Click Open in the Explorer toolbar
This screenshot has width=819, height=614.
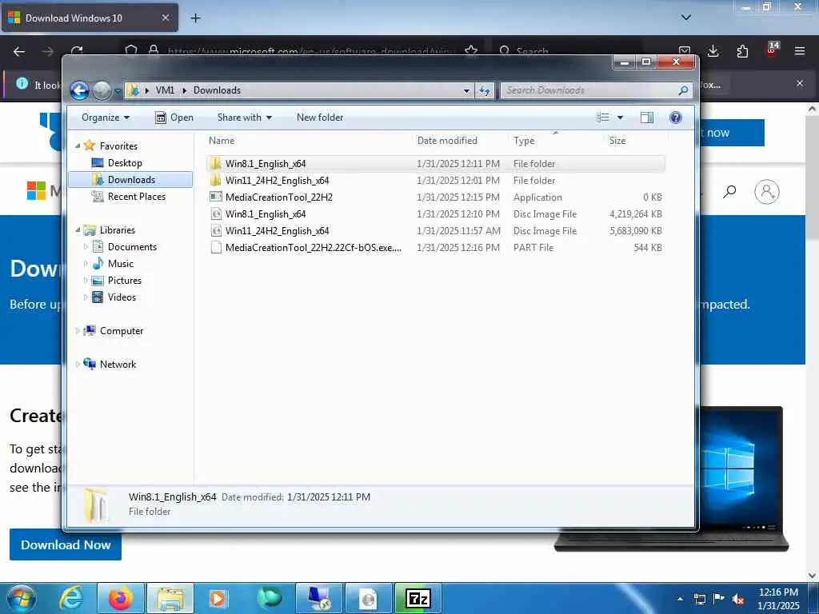tap(174, 118)
